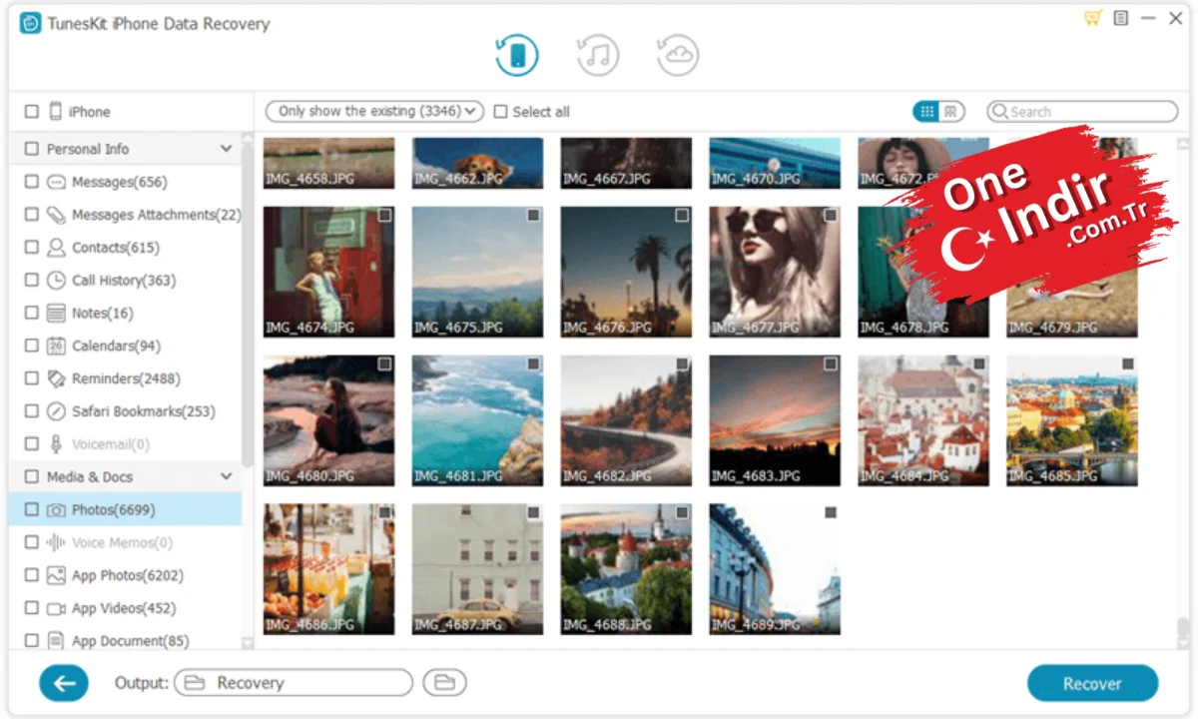Image resolution: width=1198 pixels, height=719 pixels.
Task: Click the Output Recovery path field
Action: pos(294,683)
